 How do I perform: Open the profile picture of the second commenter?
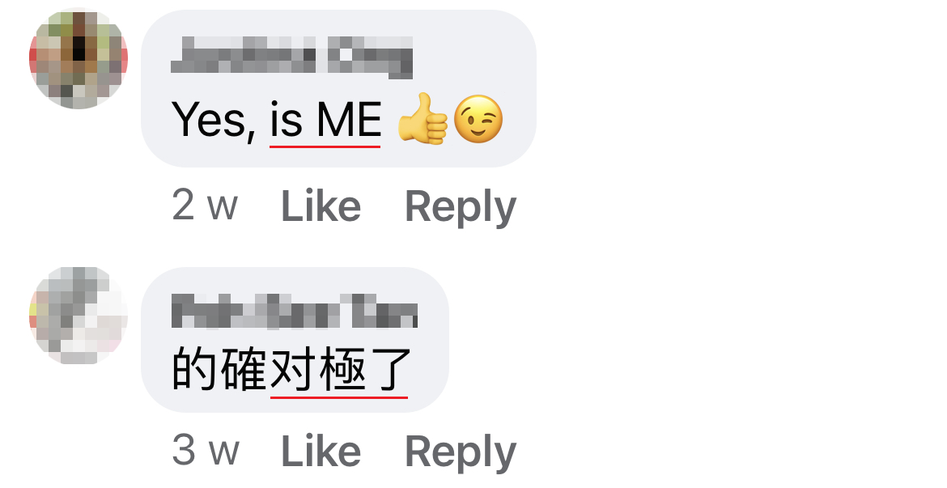click(79, 316)
